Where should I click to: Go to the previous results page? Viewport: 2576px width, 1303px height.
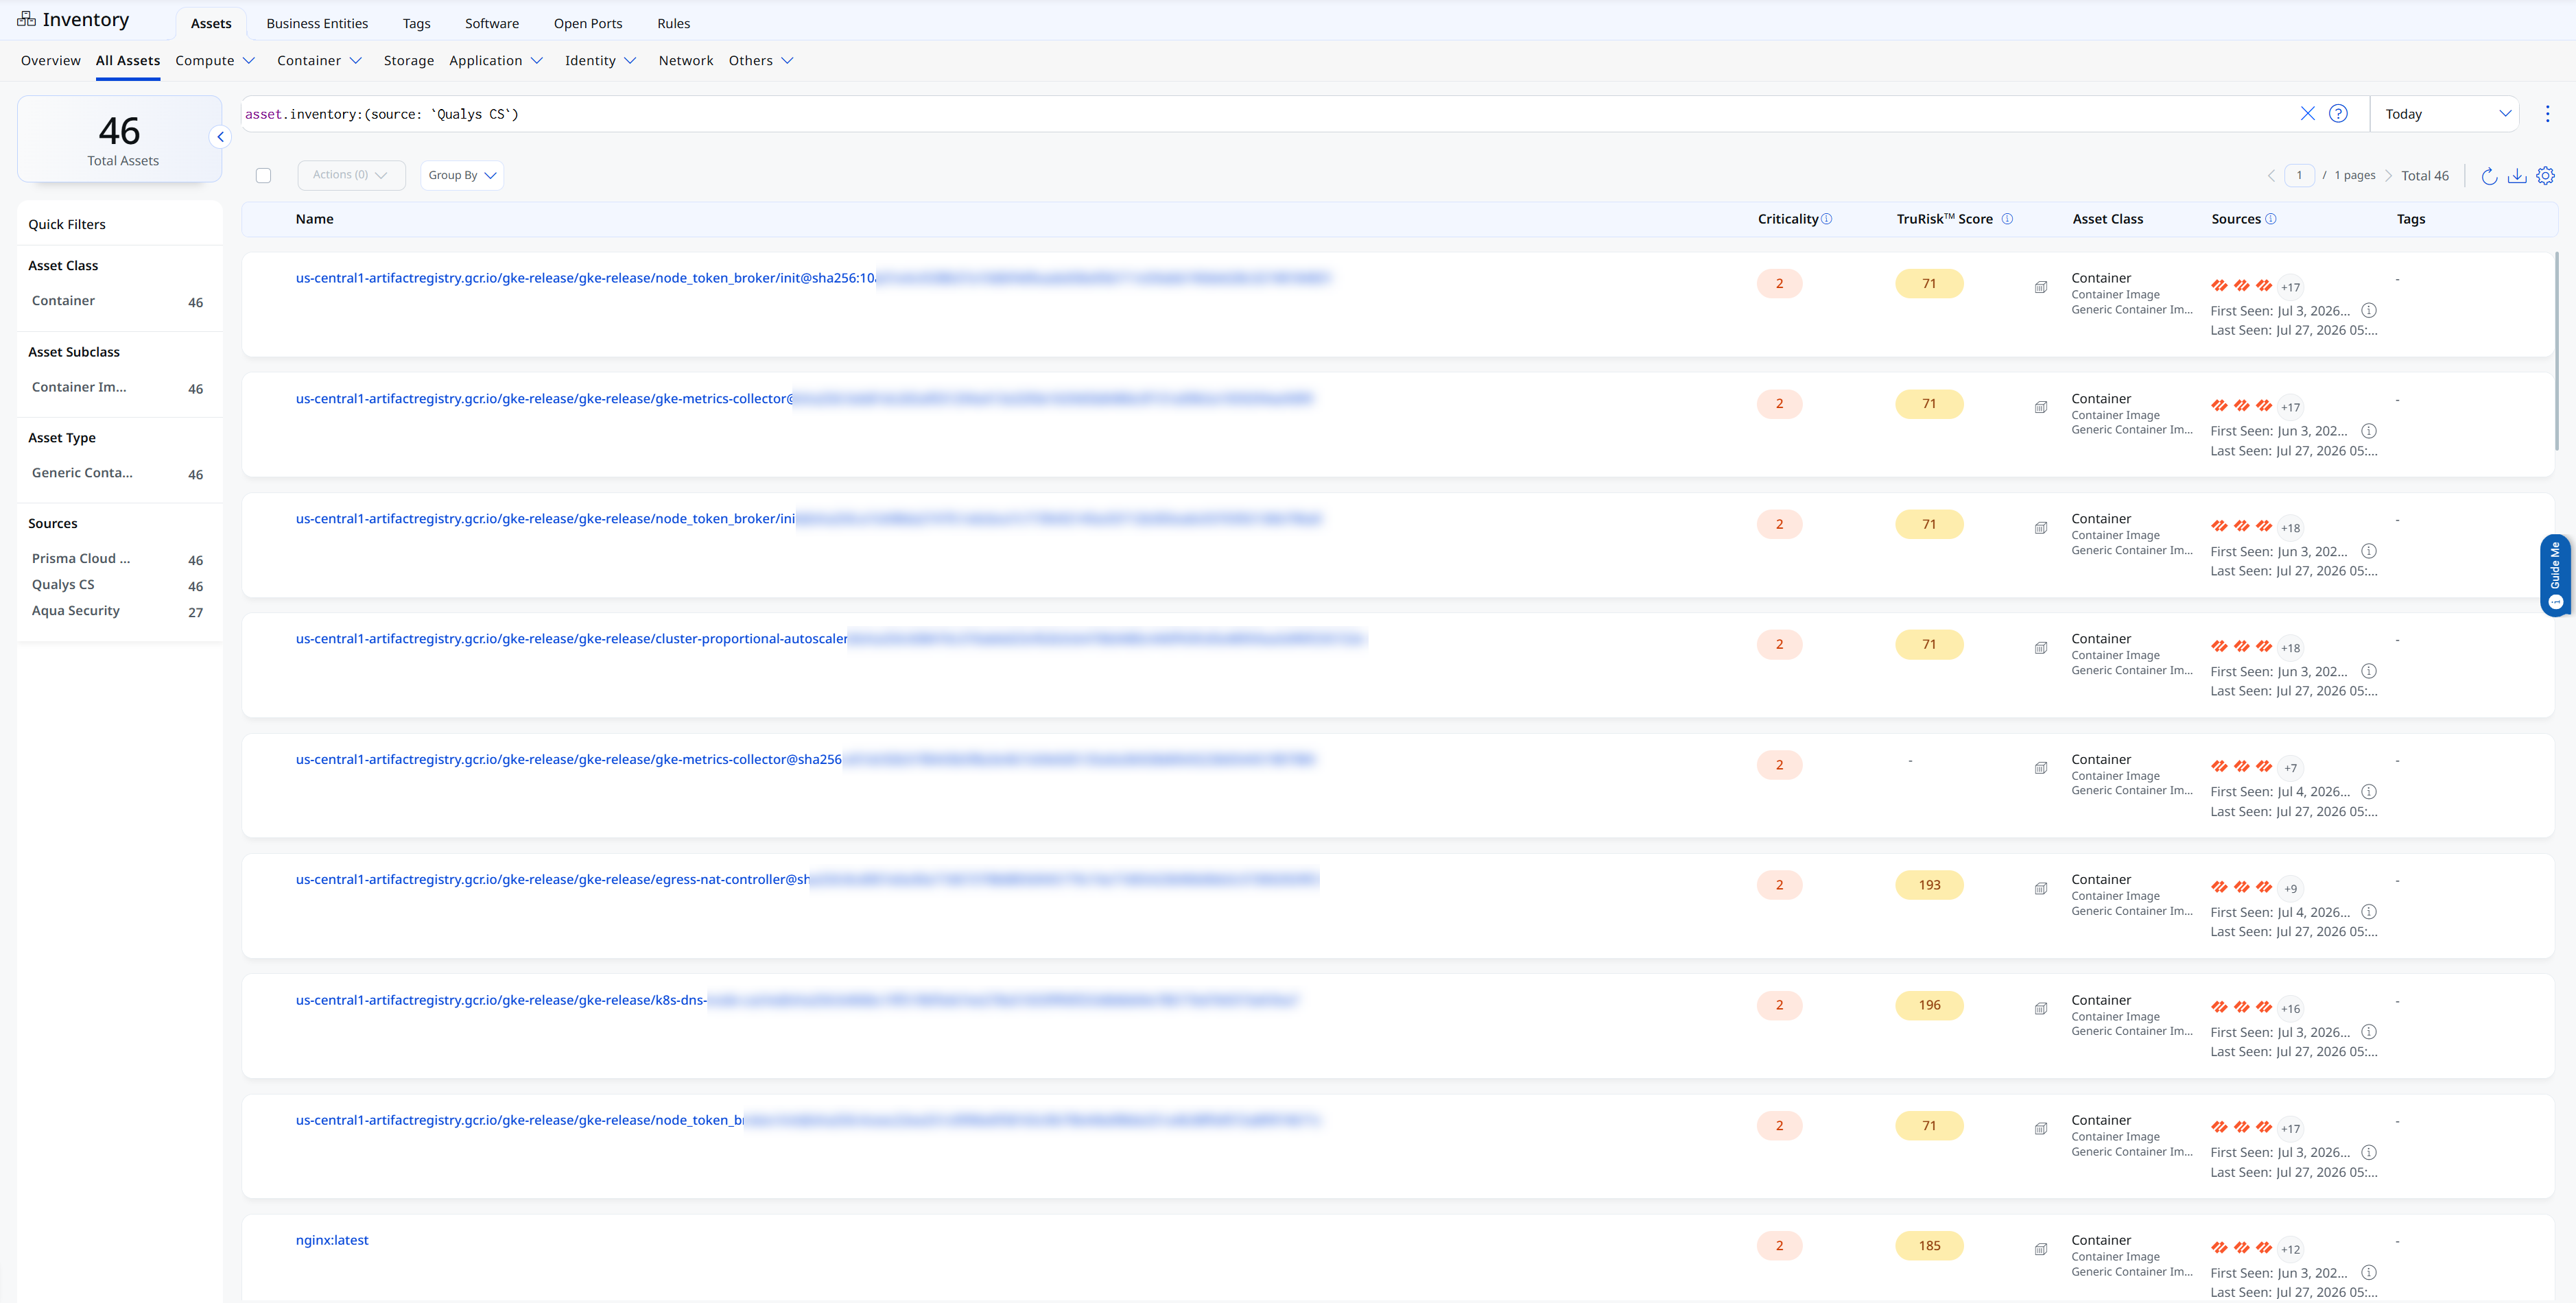coord(2271,176)
